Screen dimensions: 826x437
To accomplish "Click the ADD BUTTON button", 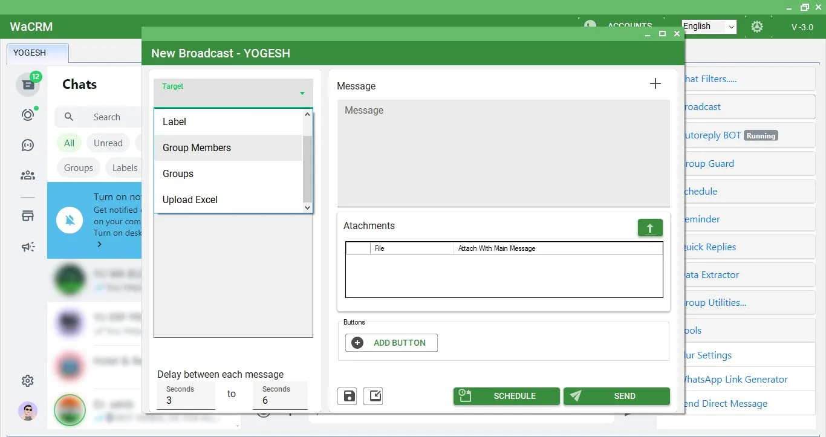I will 391,343.
